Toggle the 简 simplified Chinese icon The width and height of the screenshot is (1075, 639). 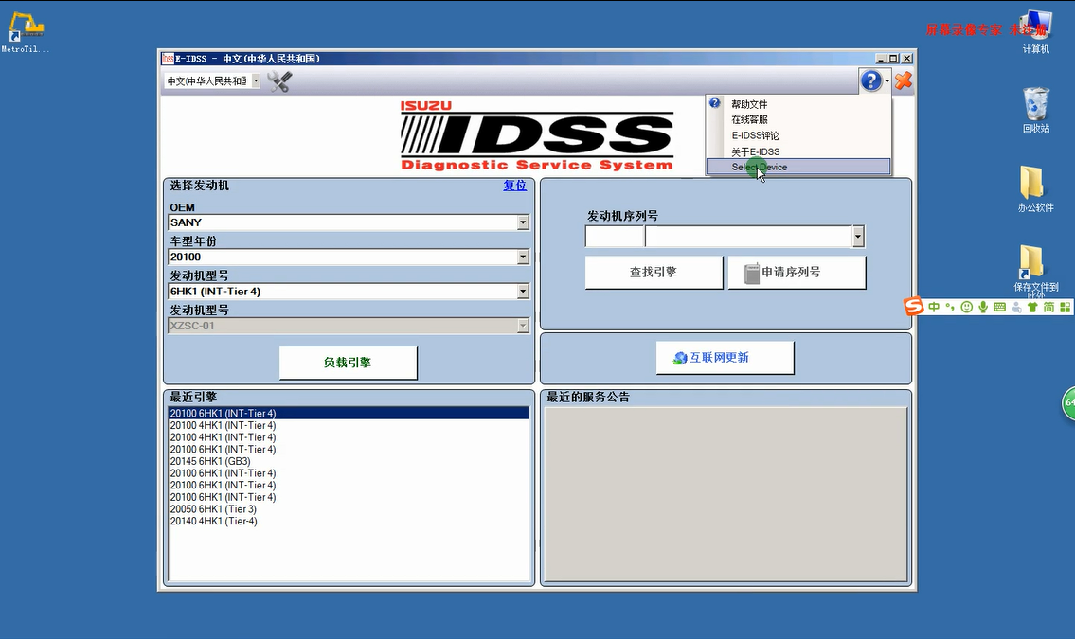pyautogui.click(x=1048, y=307)
